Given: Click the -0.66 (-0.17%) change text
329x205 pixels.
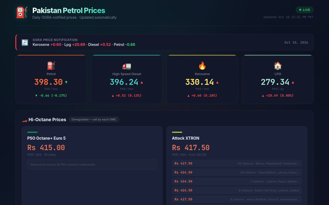Looking at the screenshot, I should [x=51, y=96].
